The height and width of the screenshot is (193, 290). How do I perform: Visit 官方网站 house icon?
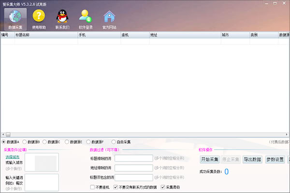tap(109, 19)
